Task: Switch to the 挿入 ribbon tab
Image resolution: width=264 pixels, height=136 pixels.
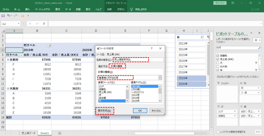Action: [28, 10]
